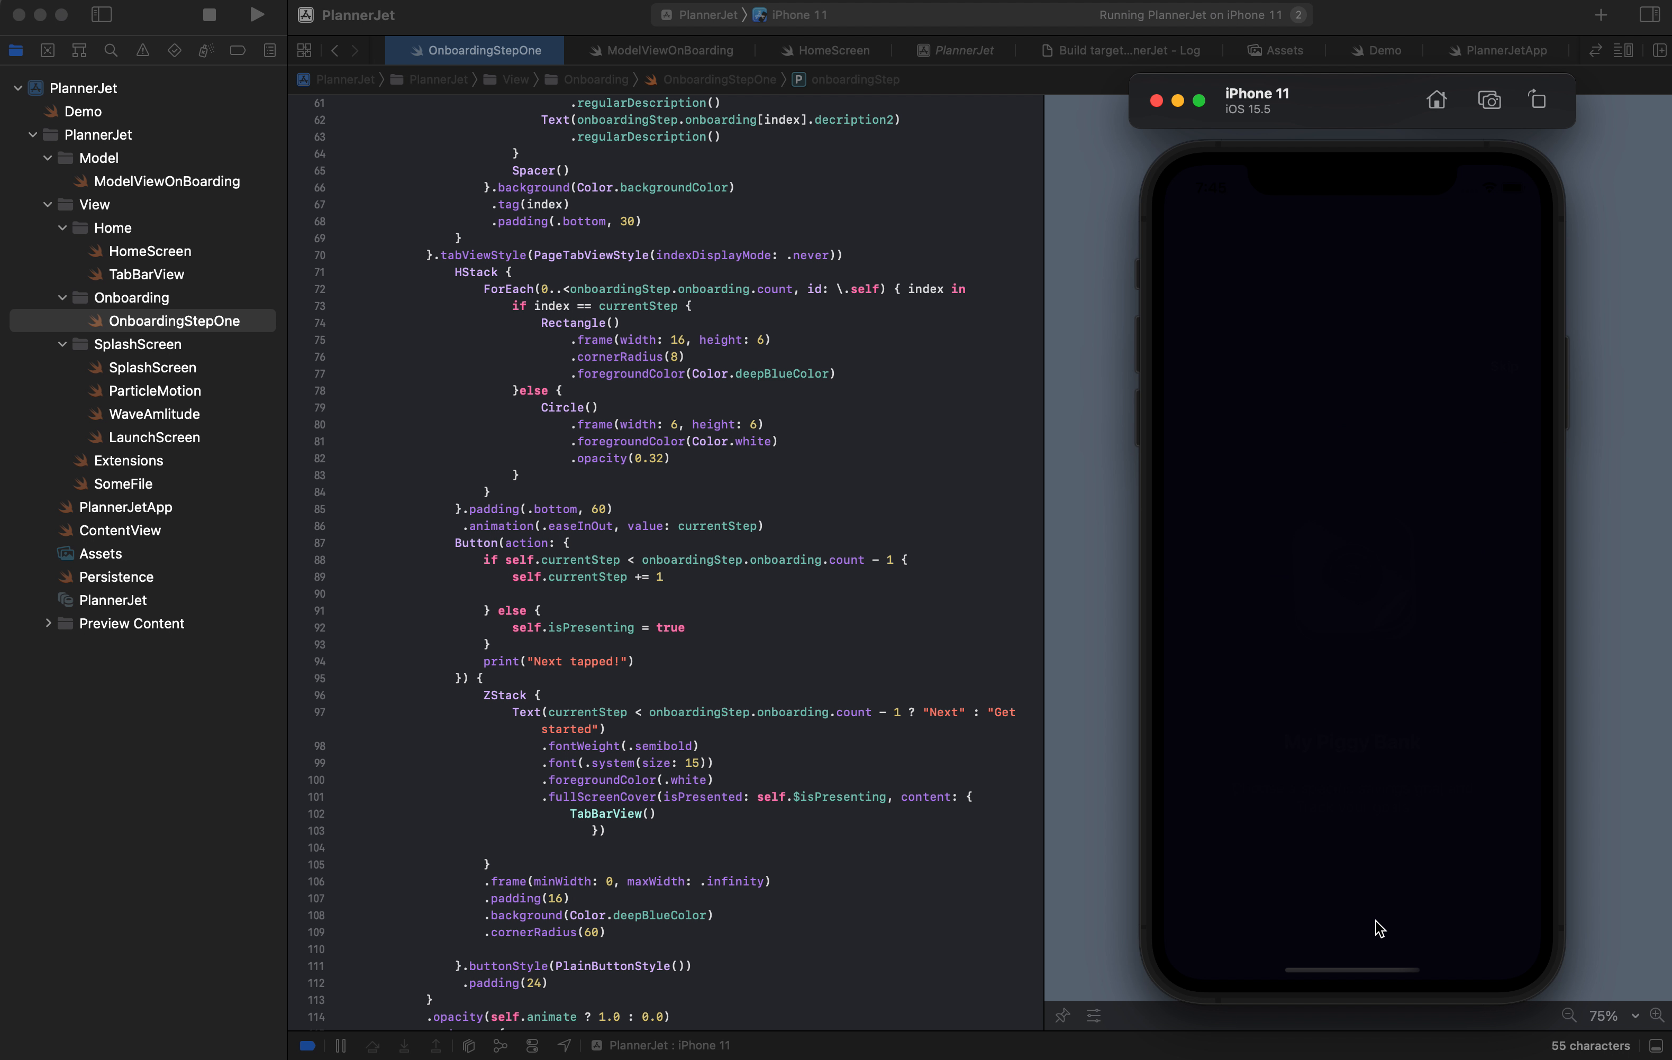Open the Test navigator checkmark icon
The image size is (1672, 1060).
pos(174,49)
